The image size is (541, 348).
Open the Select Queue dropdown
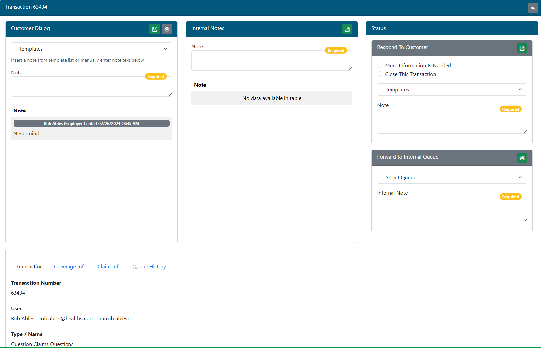pos(451,177)
